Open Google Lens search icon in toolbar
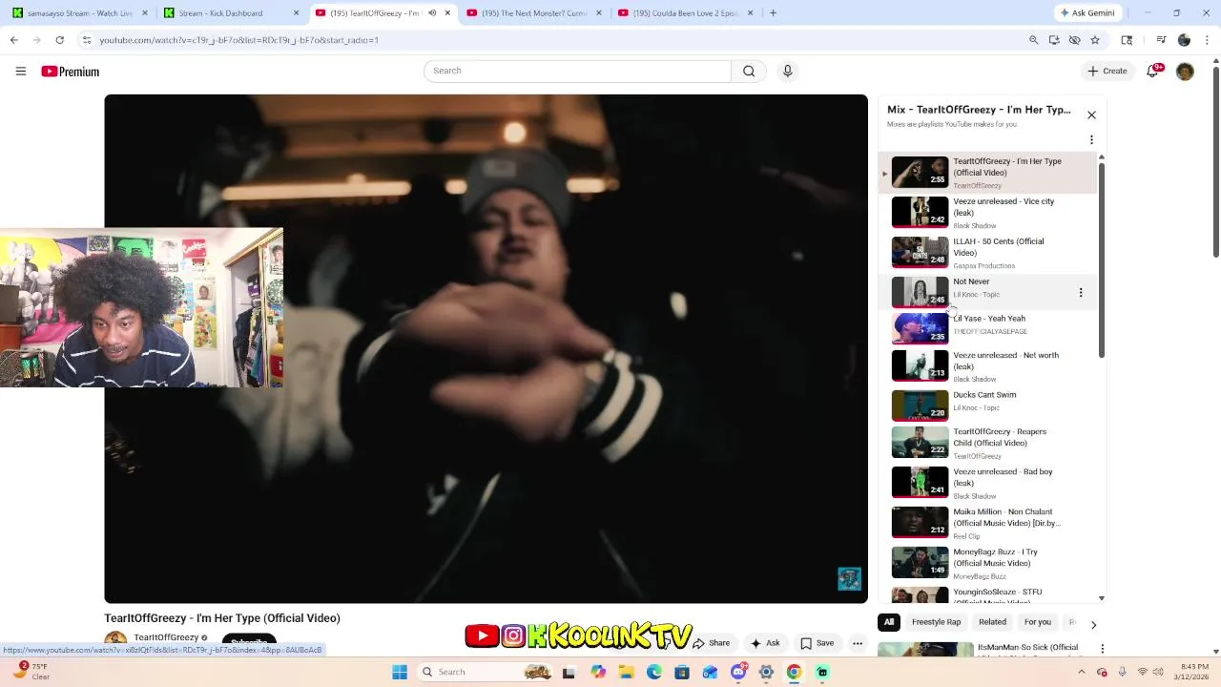Screen dimensions: 1221x687 point(1127,40)
